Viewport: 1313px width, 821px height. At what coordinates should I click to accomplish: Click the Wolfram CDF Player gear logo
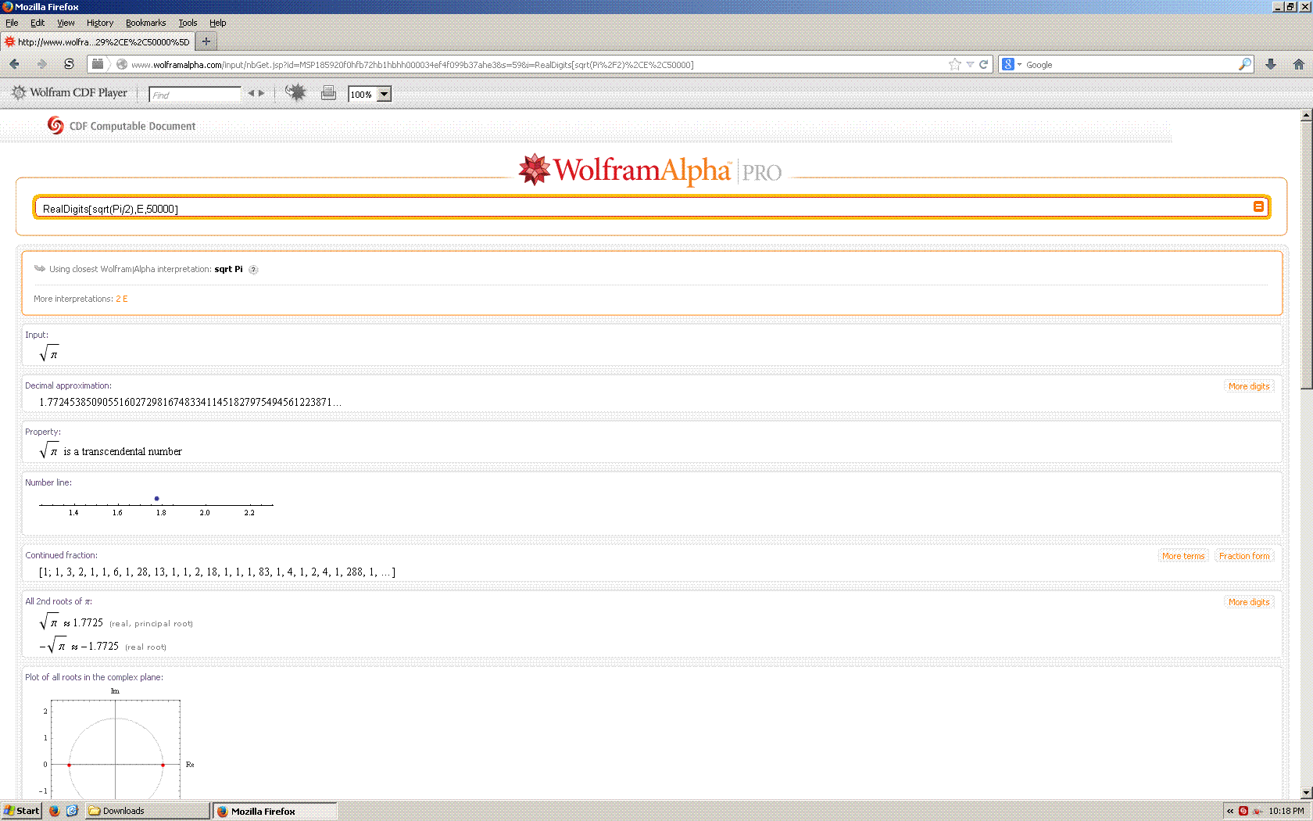pos(19,92)
